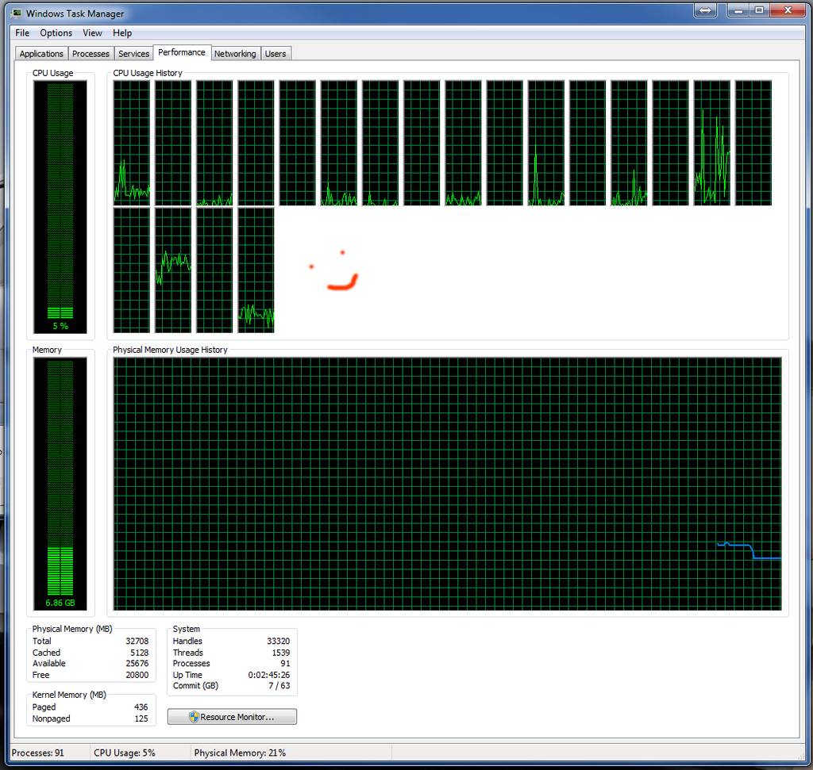Switch to the Services tab
Screen dimensions: 813x770
133,53
